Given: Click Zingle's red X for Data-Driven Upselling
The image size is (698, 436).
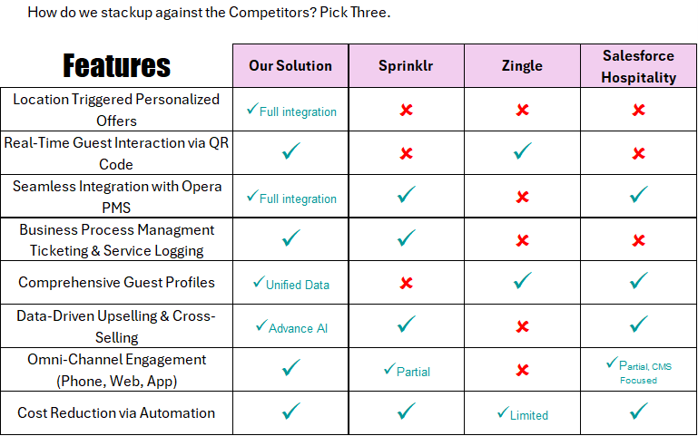Looking at the screenshot, I should (x=522, y=325).
